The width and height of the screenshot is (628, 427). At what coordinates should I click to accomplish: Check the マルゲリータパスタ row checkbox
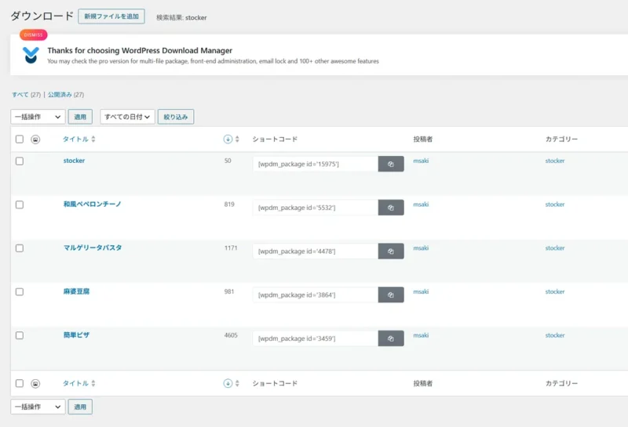(19, 248)
